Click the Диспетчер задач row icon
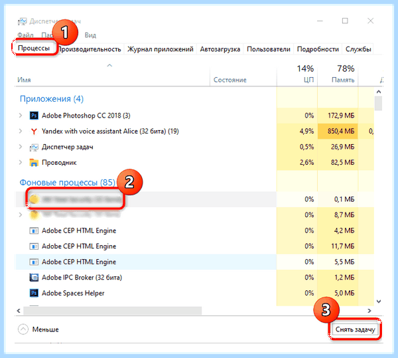This screenshot has height=358, width=398. (34, 147)
